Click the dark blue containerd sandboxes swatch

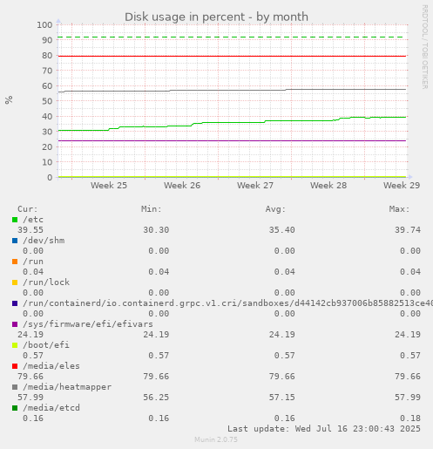coord(15,303)
